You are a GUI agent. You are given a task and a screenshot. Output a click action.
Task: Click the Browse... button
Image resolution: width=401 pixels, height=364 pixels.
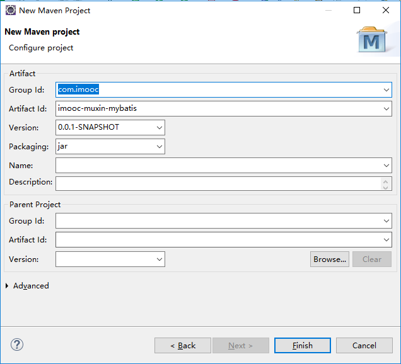(x=330, y=259)
